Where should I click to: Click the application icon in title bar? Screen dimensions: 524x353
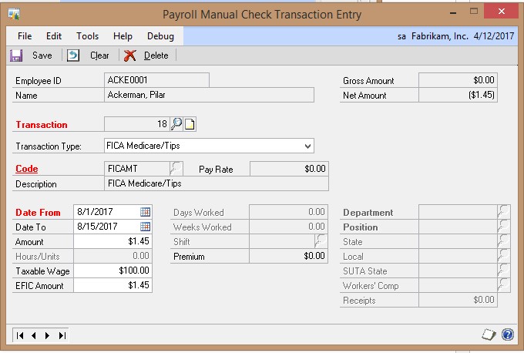click(14, 15)
